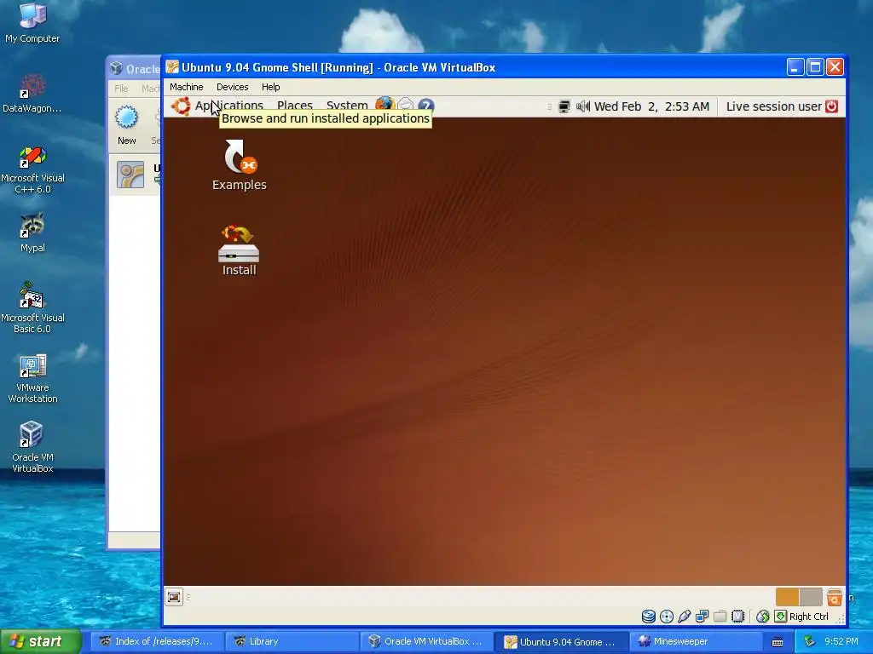873x654 pixels.
Task: Maximize the Ubuntu VM window
Action: click(815, 67)
